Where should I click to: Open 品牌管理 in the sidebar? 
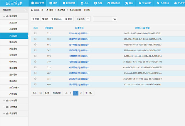pos(14,29)
